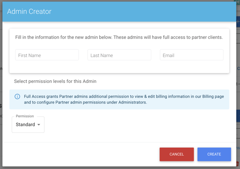The width and height of the screenshot is (240, 169).
Task: Click the green badge in top-right corner
Action: (237, 3)
